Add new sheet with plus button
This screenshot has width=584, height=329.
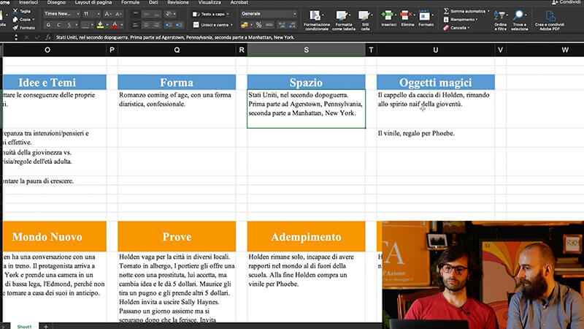(46, 326)
